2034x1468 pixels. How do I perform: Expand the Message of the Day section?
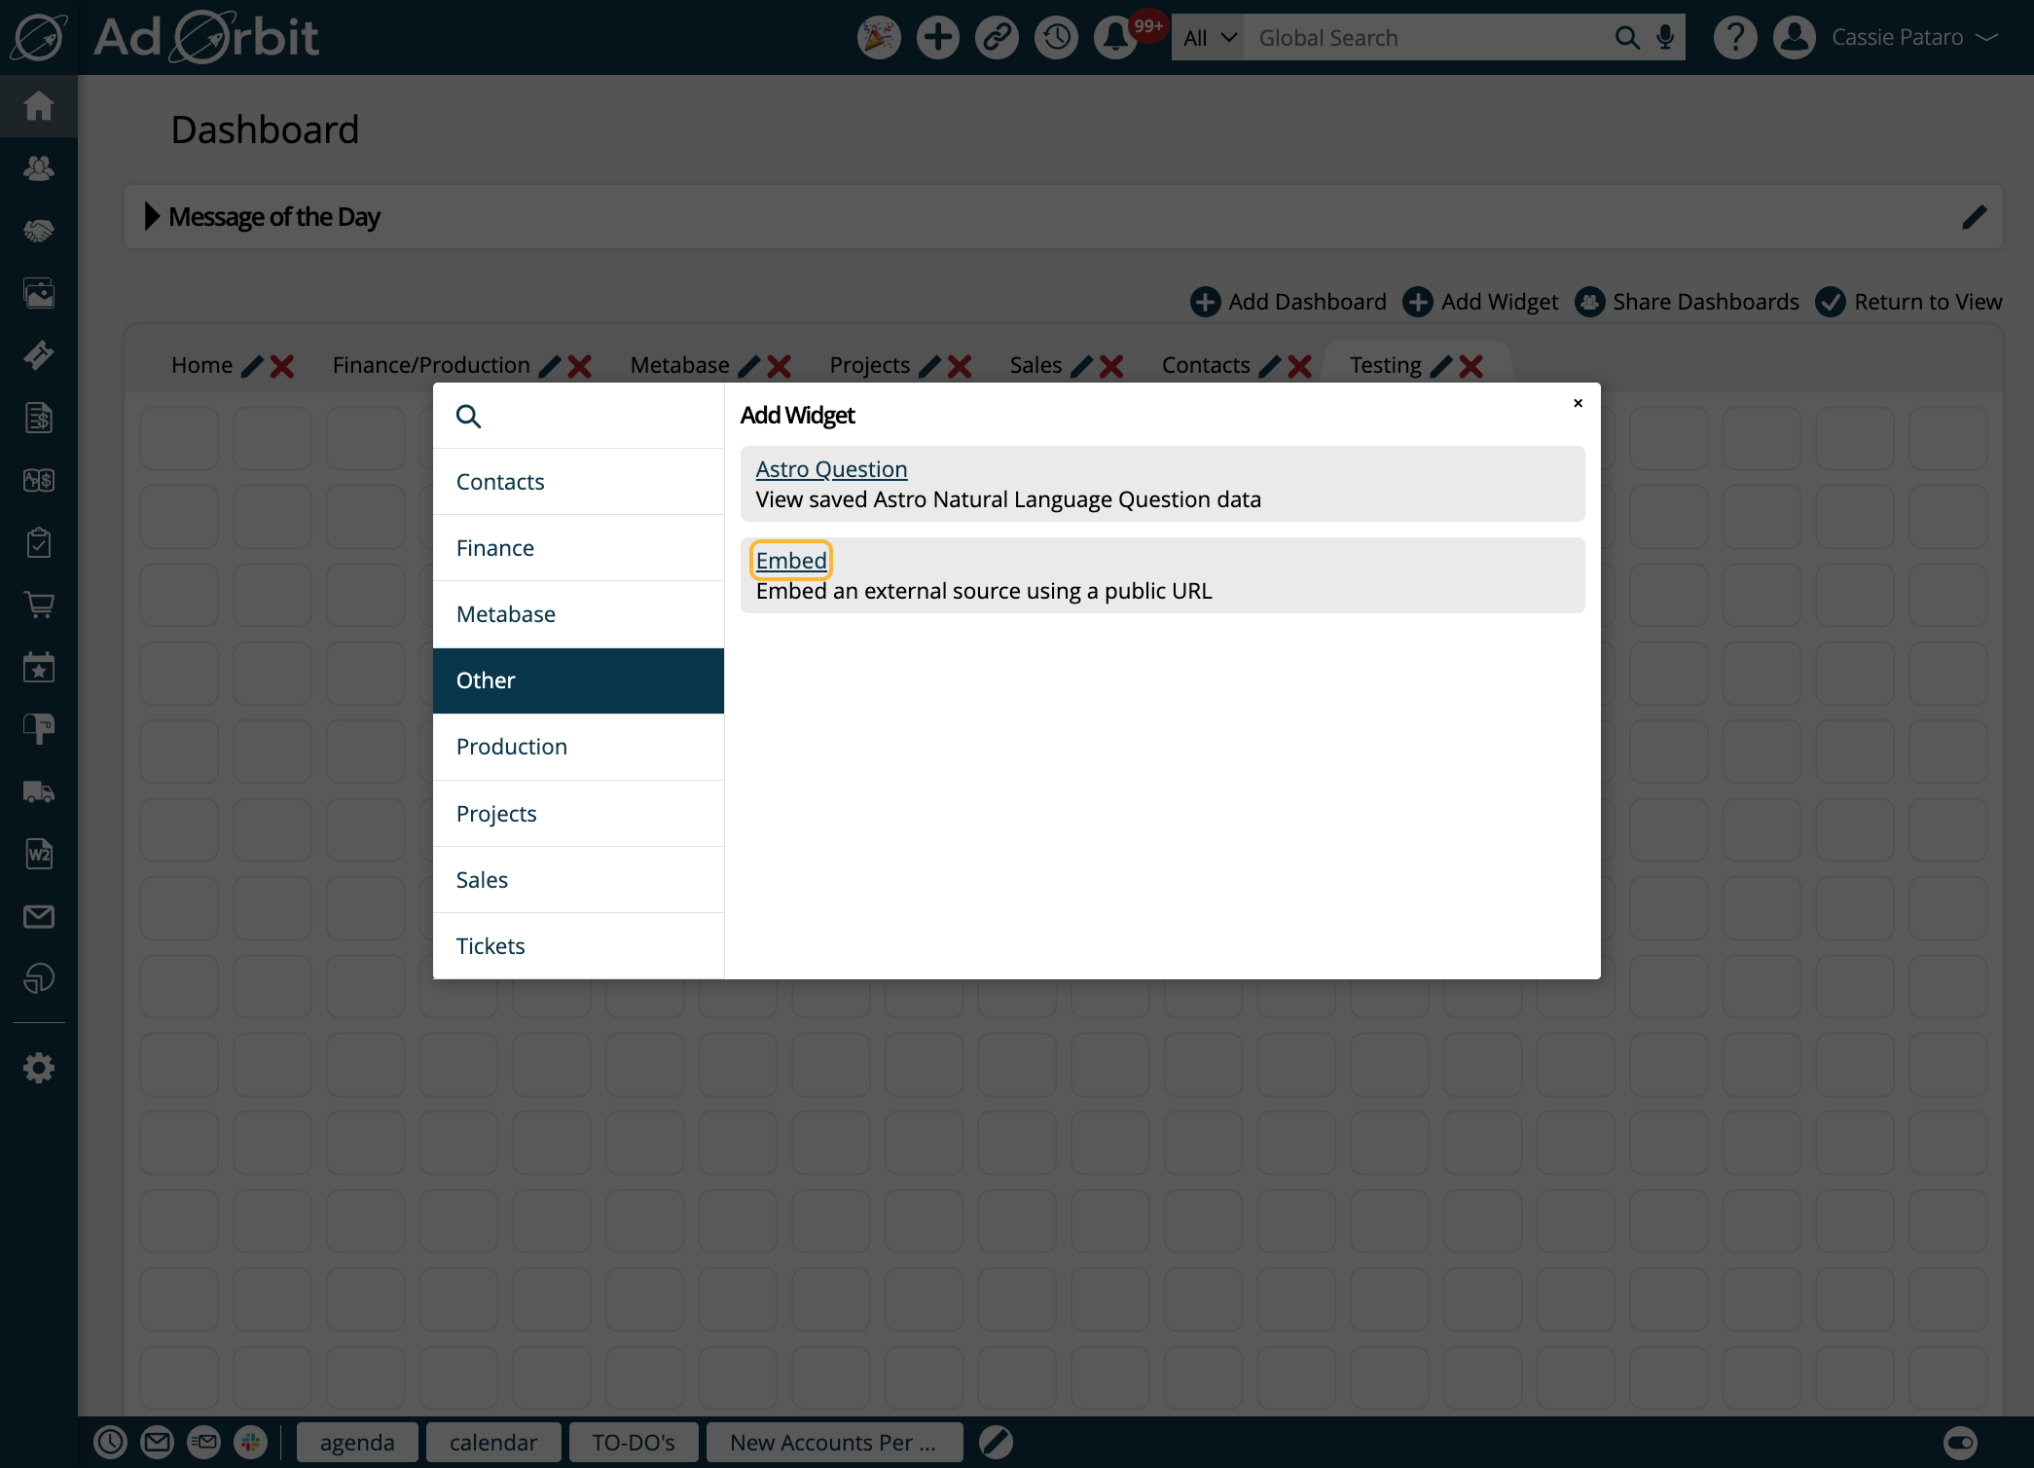152,216
